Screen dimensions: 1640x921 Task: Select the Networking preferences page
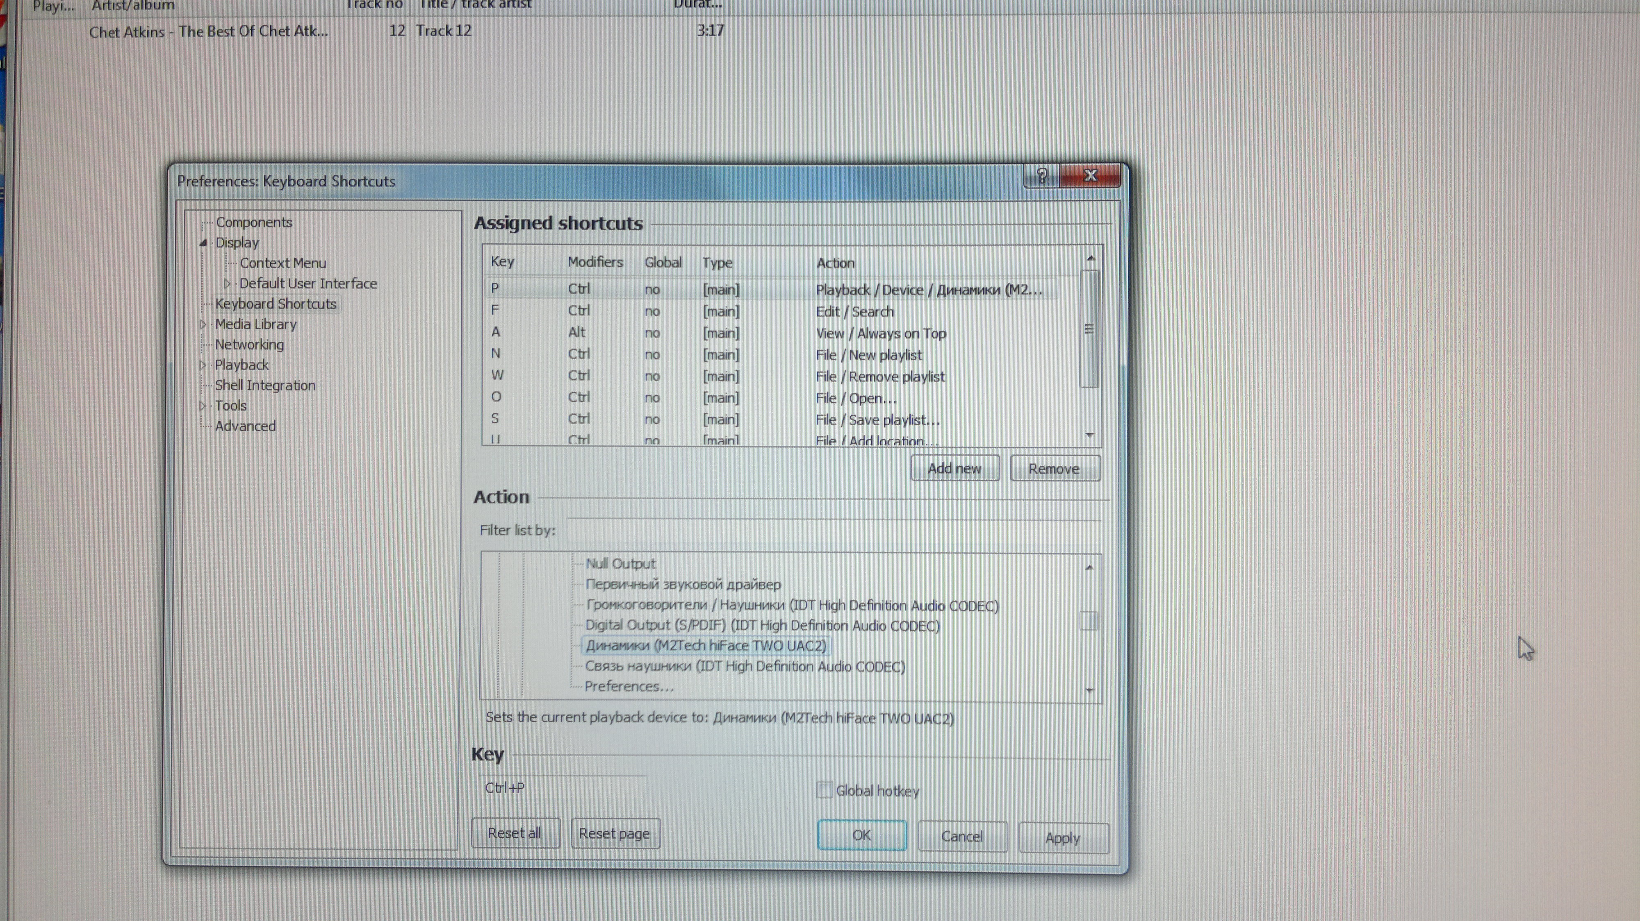(249, 345)
